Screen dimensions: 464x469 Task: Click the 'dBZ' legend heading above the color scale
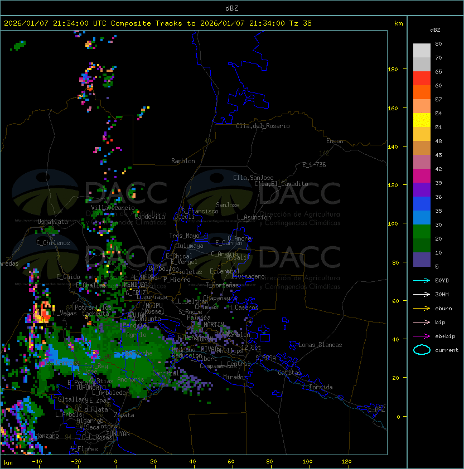click(x=435, y=30)
